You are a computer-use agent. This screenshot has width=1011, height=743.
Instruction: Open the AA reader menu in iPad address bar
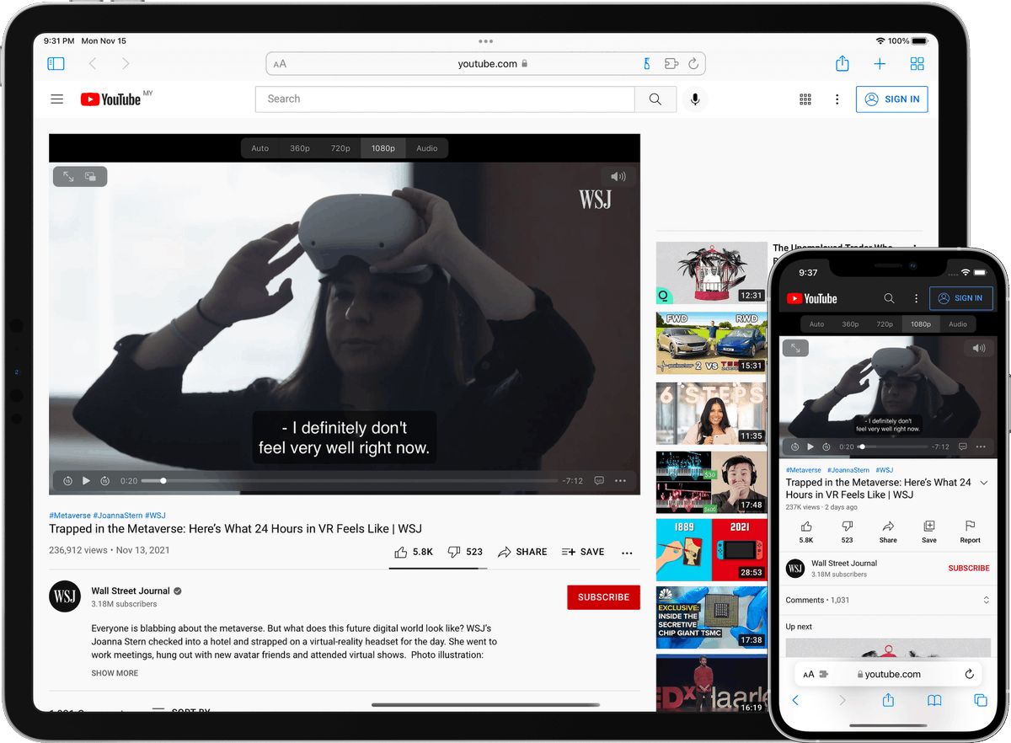tap(280, 64)
